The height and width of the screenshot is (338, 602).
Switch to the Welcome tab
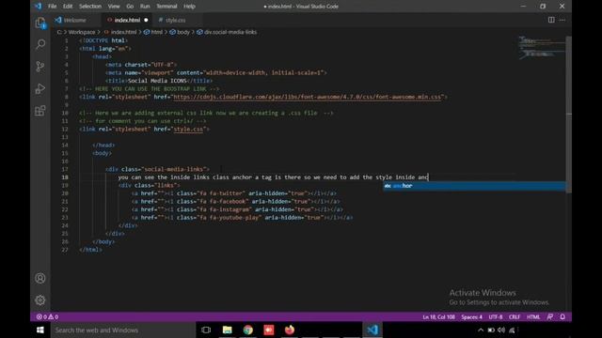pyautogui.click(x=75, y=20)
